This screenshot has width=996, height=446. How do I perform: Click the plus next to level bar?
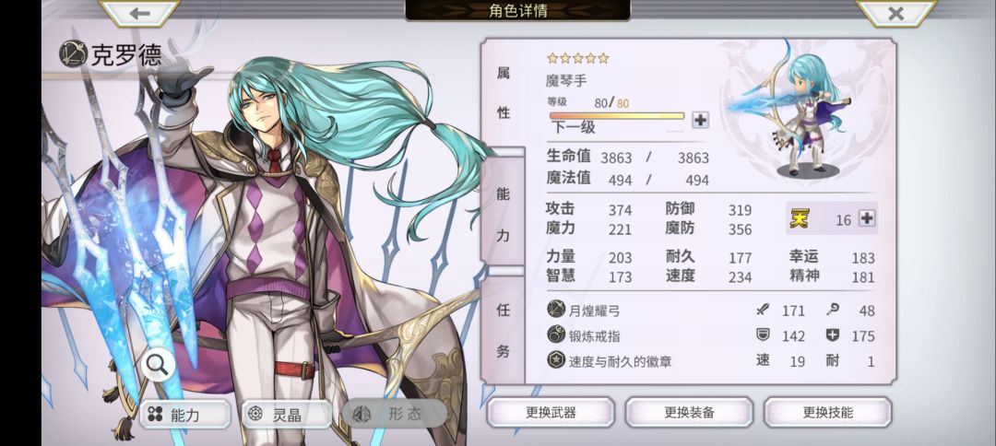coord(700,119)
